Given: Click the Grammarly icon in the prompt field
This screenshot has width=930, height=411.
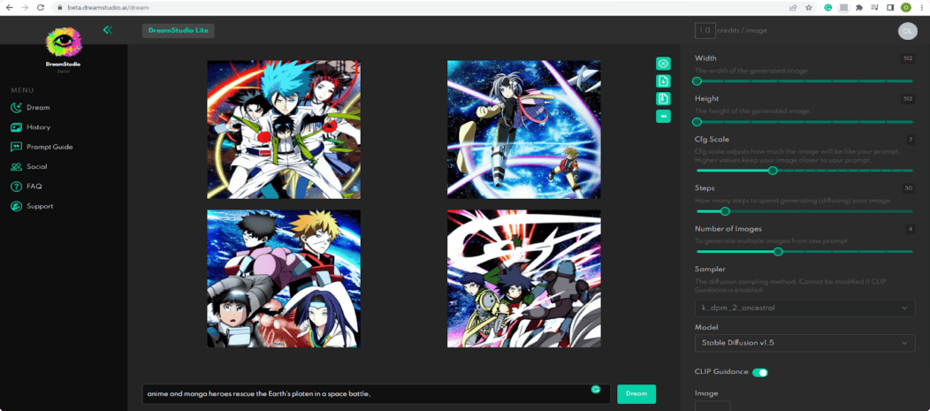Looking at the screenshot, I should point(596,389).
